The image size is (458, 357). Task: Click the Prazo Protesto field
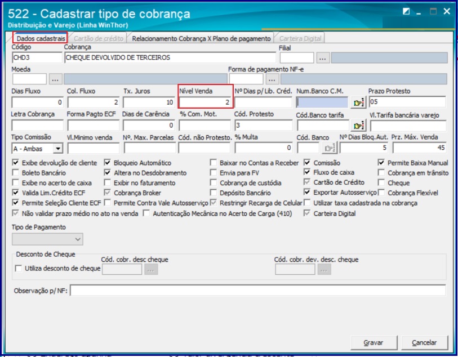[407, 102]
